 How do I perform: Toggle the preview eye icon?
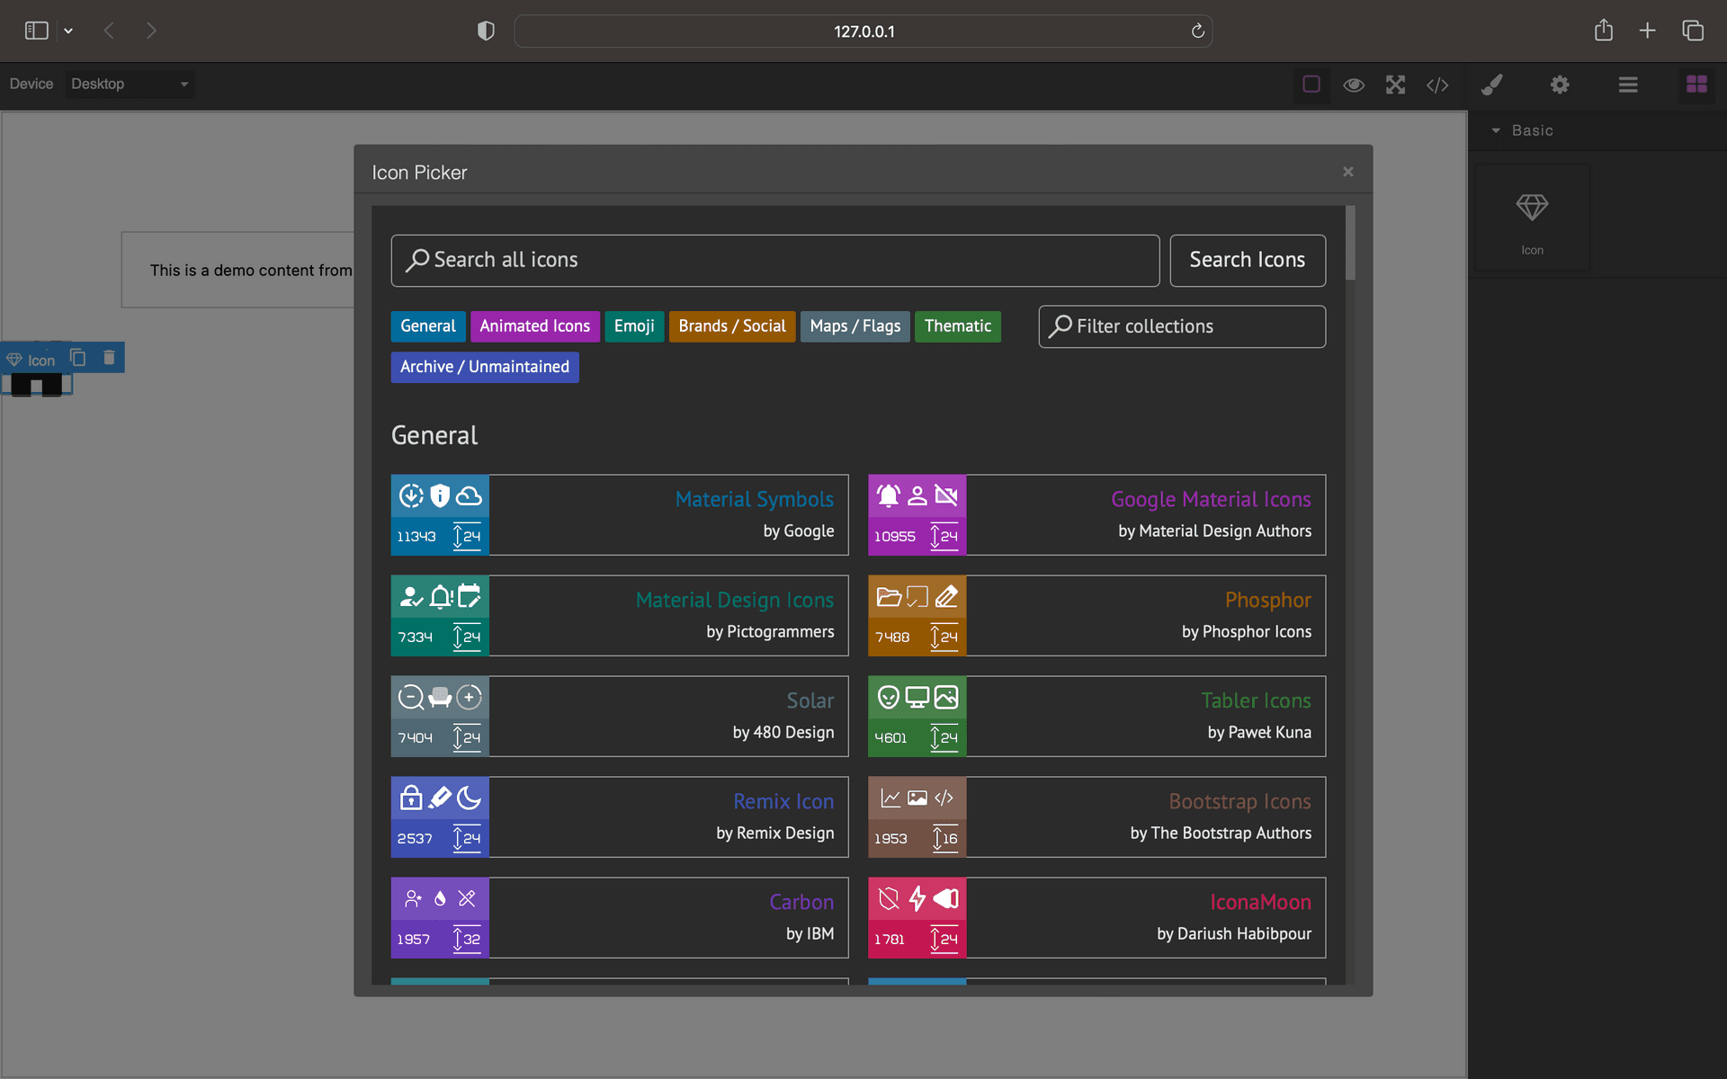pos(1354,85)
